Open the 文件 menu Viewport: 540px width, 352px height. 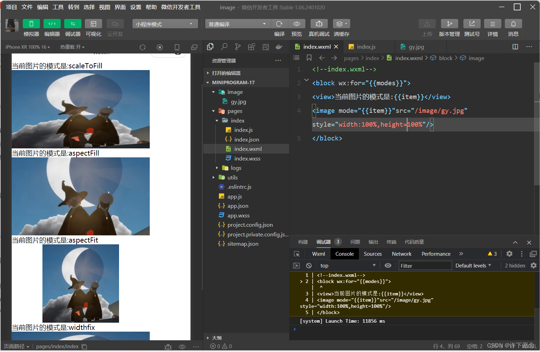tap(27, 7)
